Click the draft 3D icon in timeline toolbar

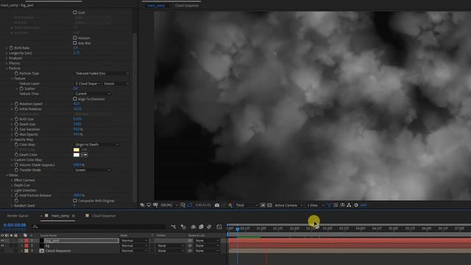point(183,227)
